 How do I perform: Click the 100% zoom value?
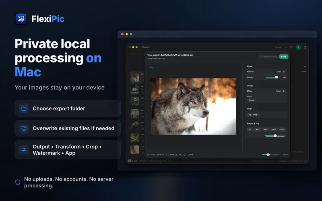coord(285,155)
